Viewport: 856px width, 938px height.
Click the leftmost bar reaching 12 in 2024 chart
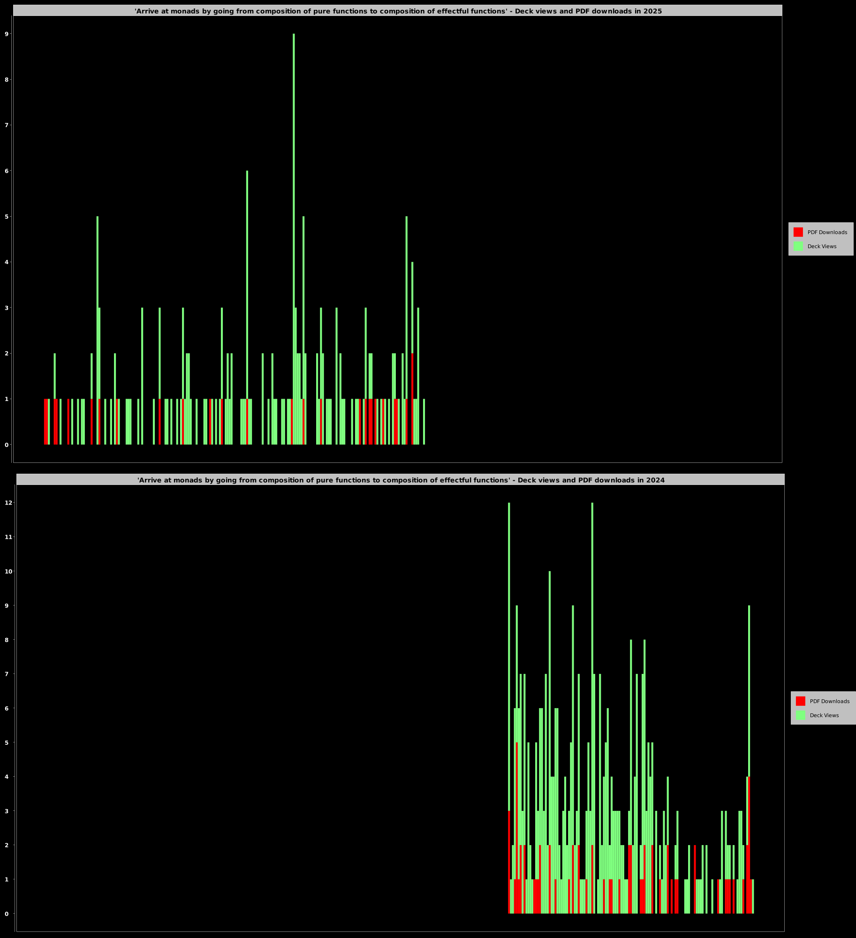tap(509, 657)
